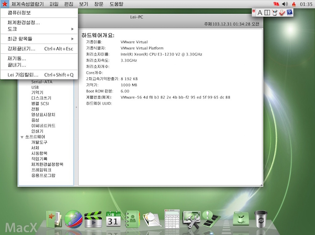Select 개발도구 under software

[39, 142]
